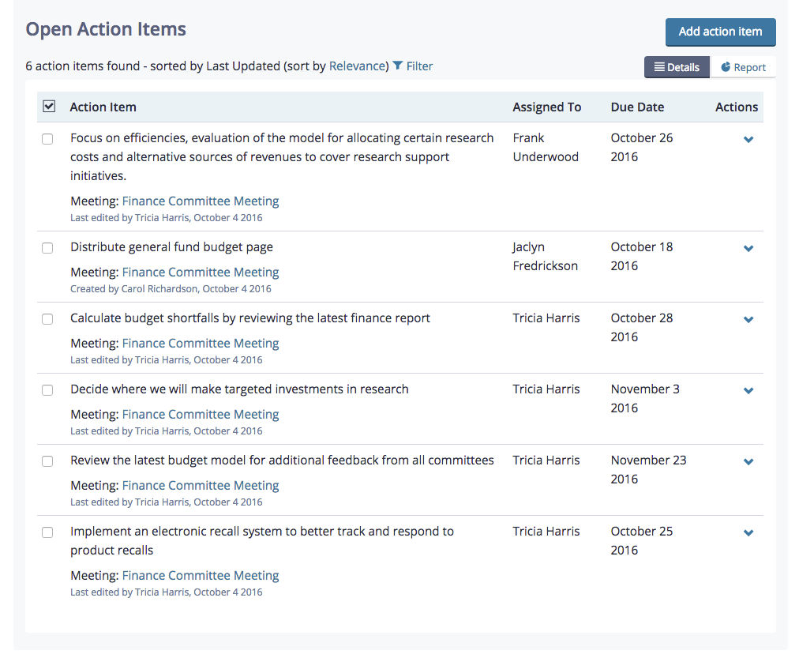Select the checkbox for the budget shortfalls item

tap(47, 319)
